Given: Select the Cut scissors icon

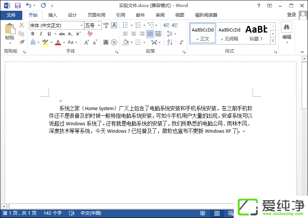Looking at the screenshot, I should [x=22, y=25].
